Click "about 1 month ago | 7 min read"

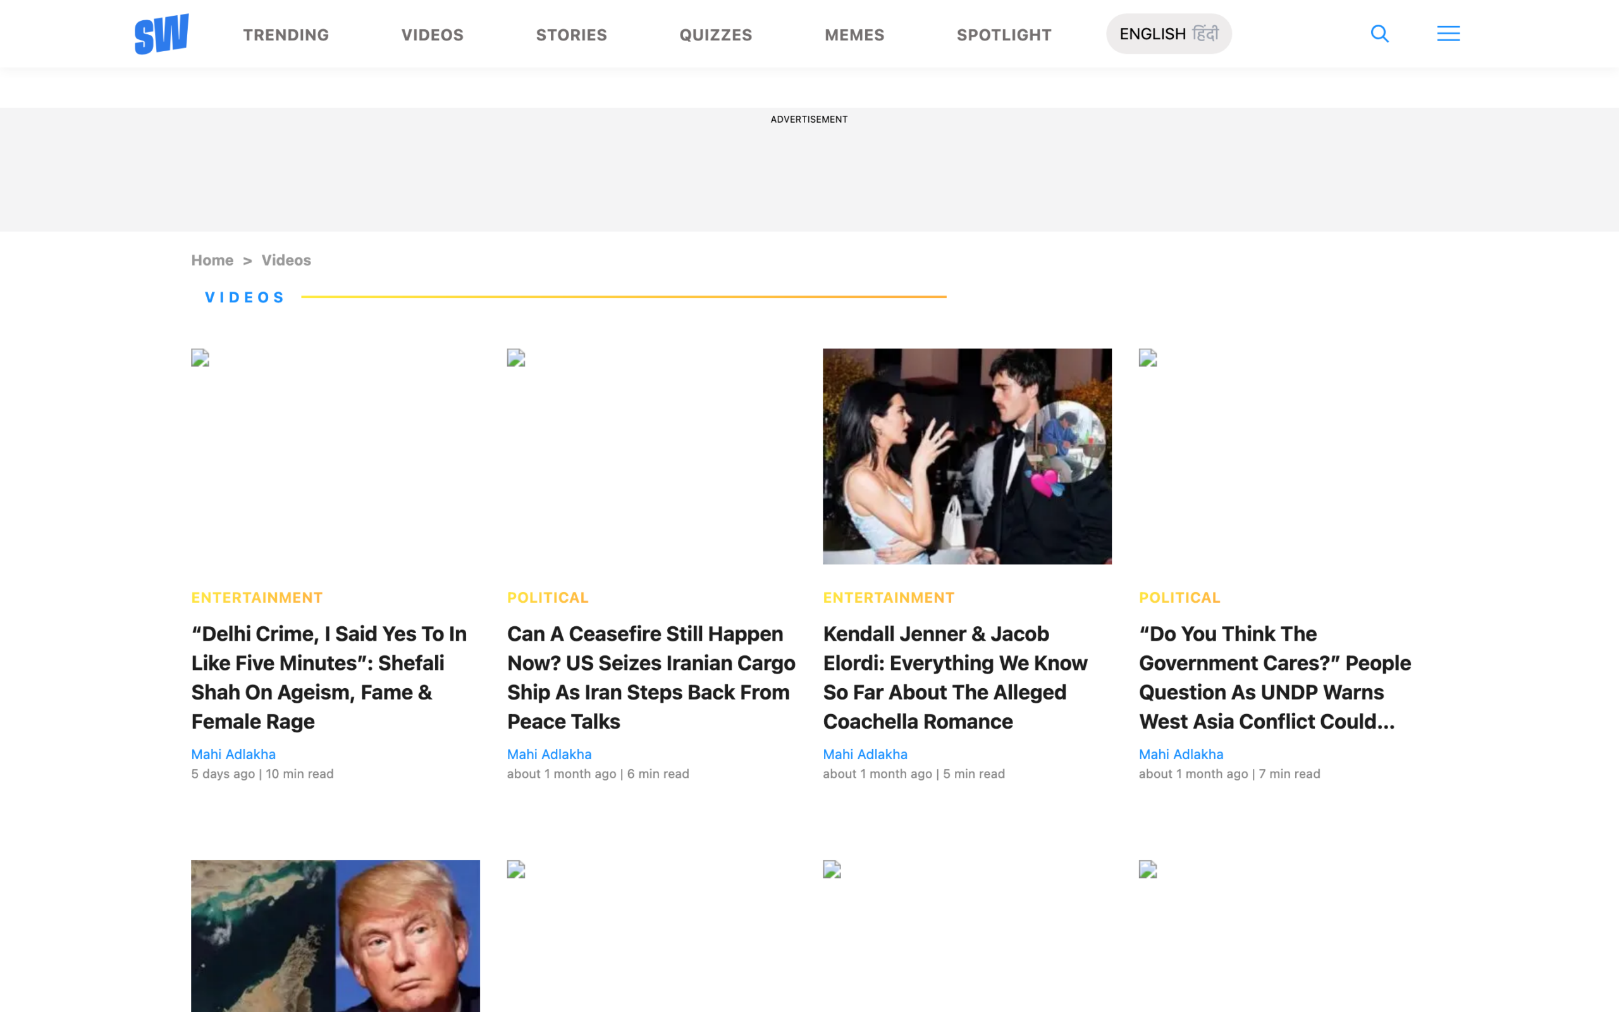tap(1229, 774)
